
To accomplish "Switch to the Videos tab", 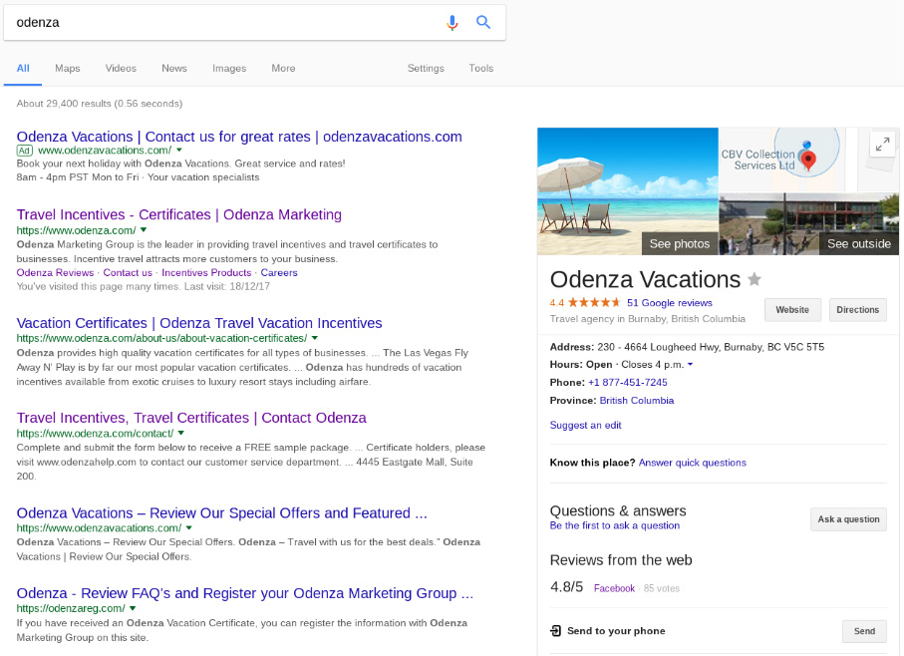I will [121, 68].
